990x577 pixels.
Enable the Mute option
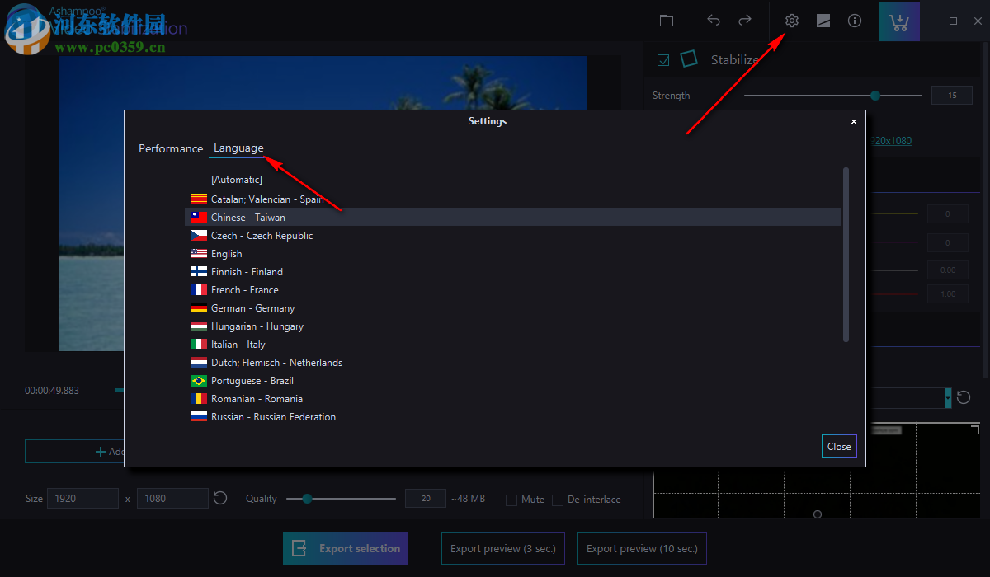pyautogui.click(x=511, y=500)
